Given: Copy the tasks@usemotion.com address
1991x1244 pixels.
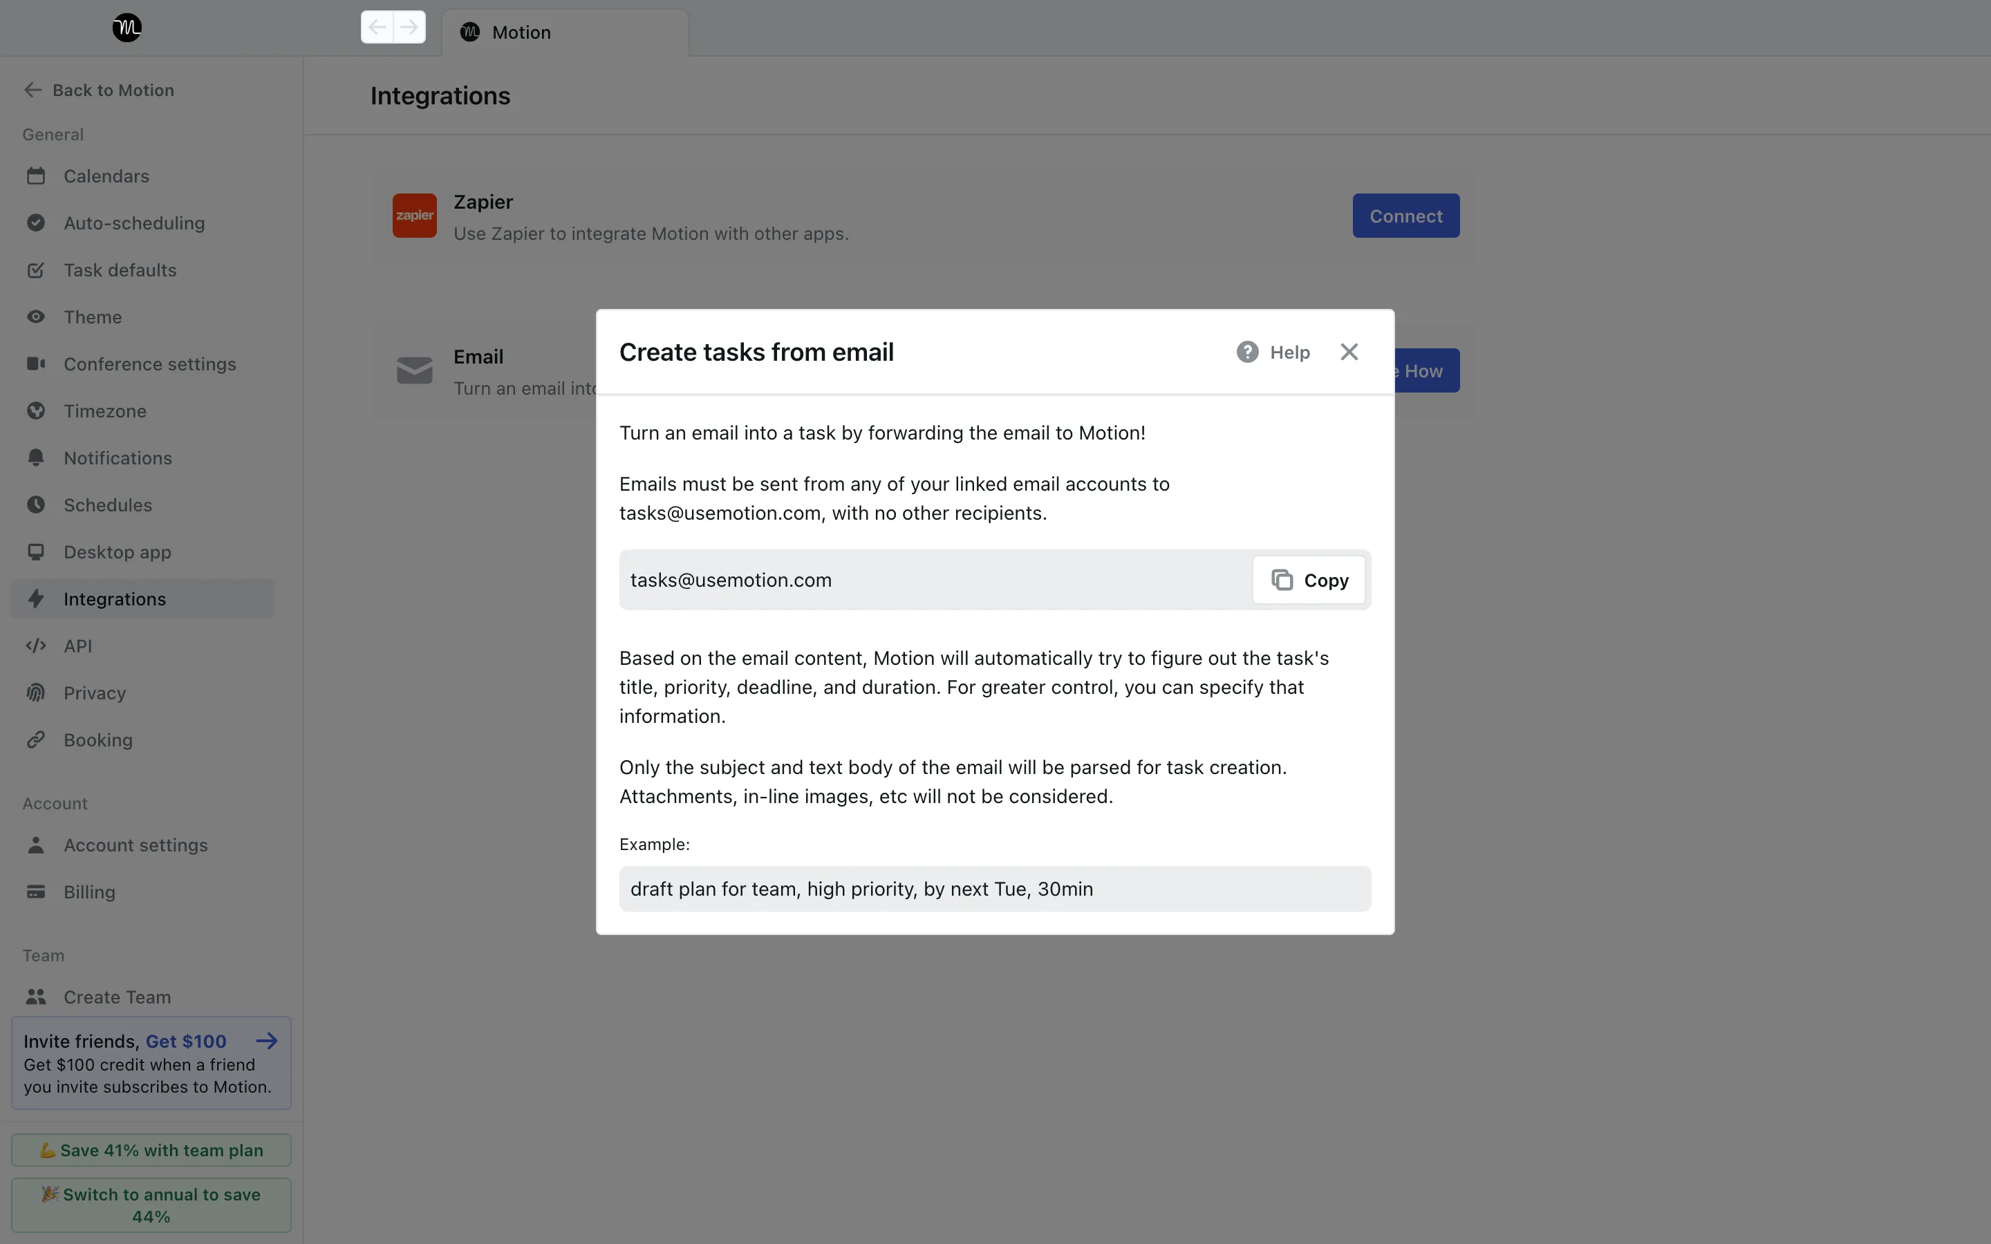Looking at the screenshot, I should point(1309,580).
